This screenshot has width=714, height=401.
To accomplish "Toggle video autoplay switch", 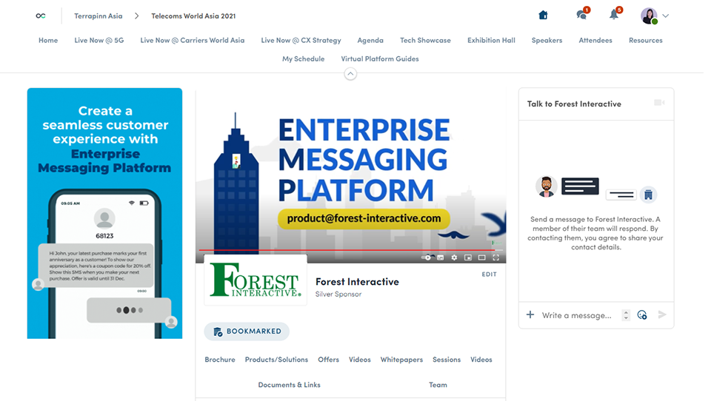I will click(427, 257).
